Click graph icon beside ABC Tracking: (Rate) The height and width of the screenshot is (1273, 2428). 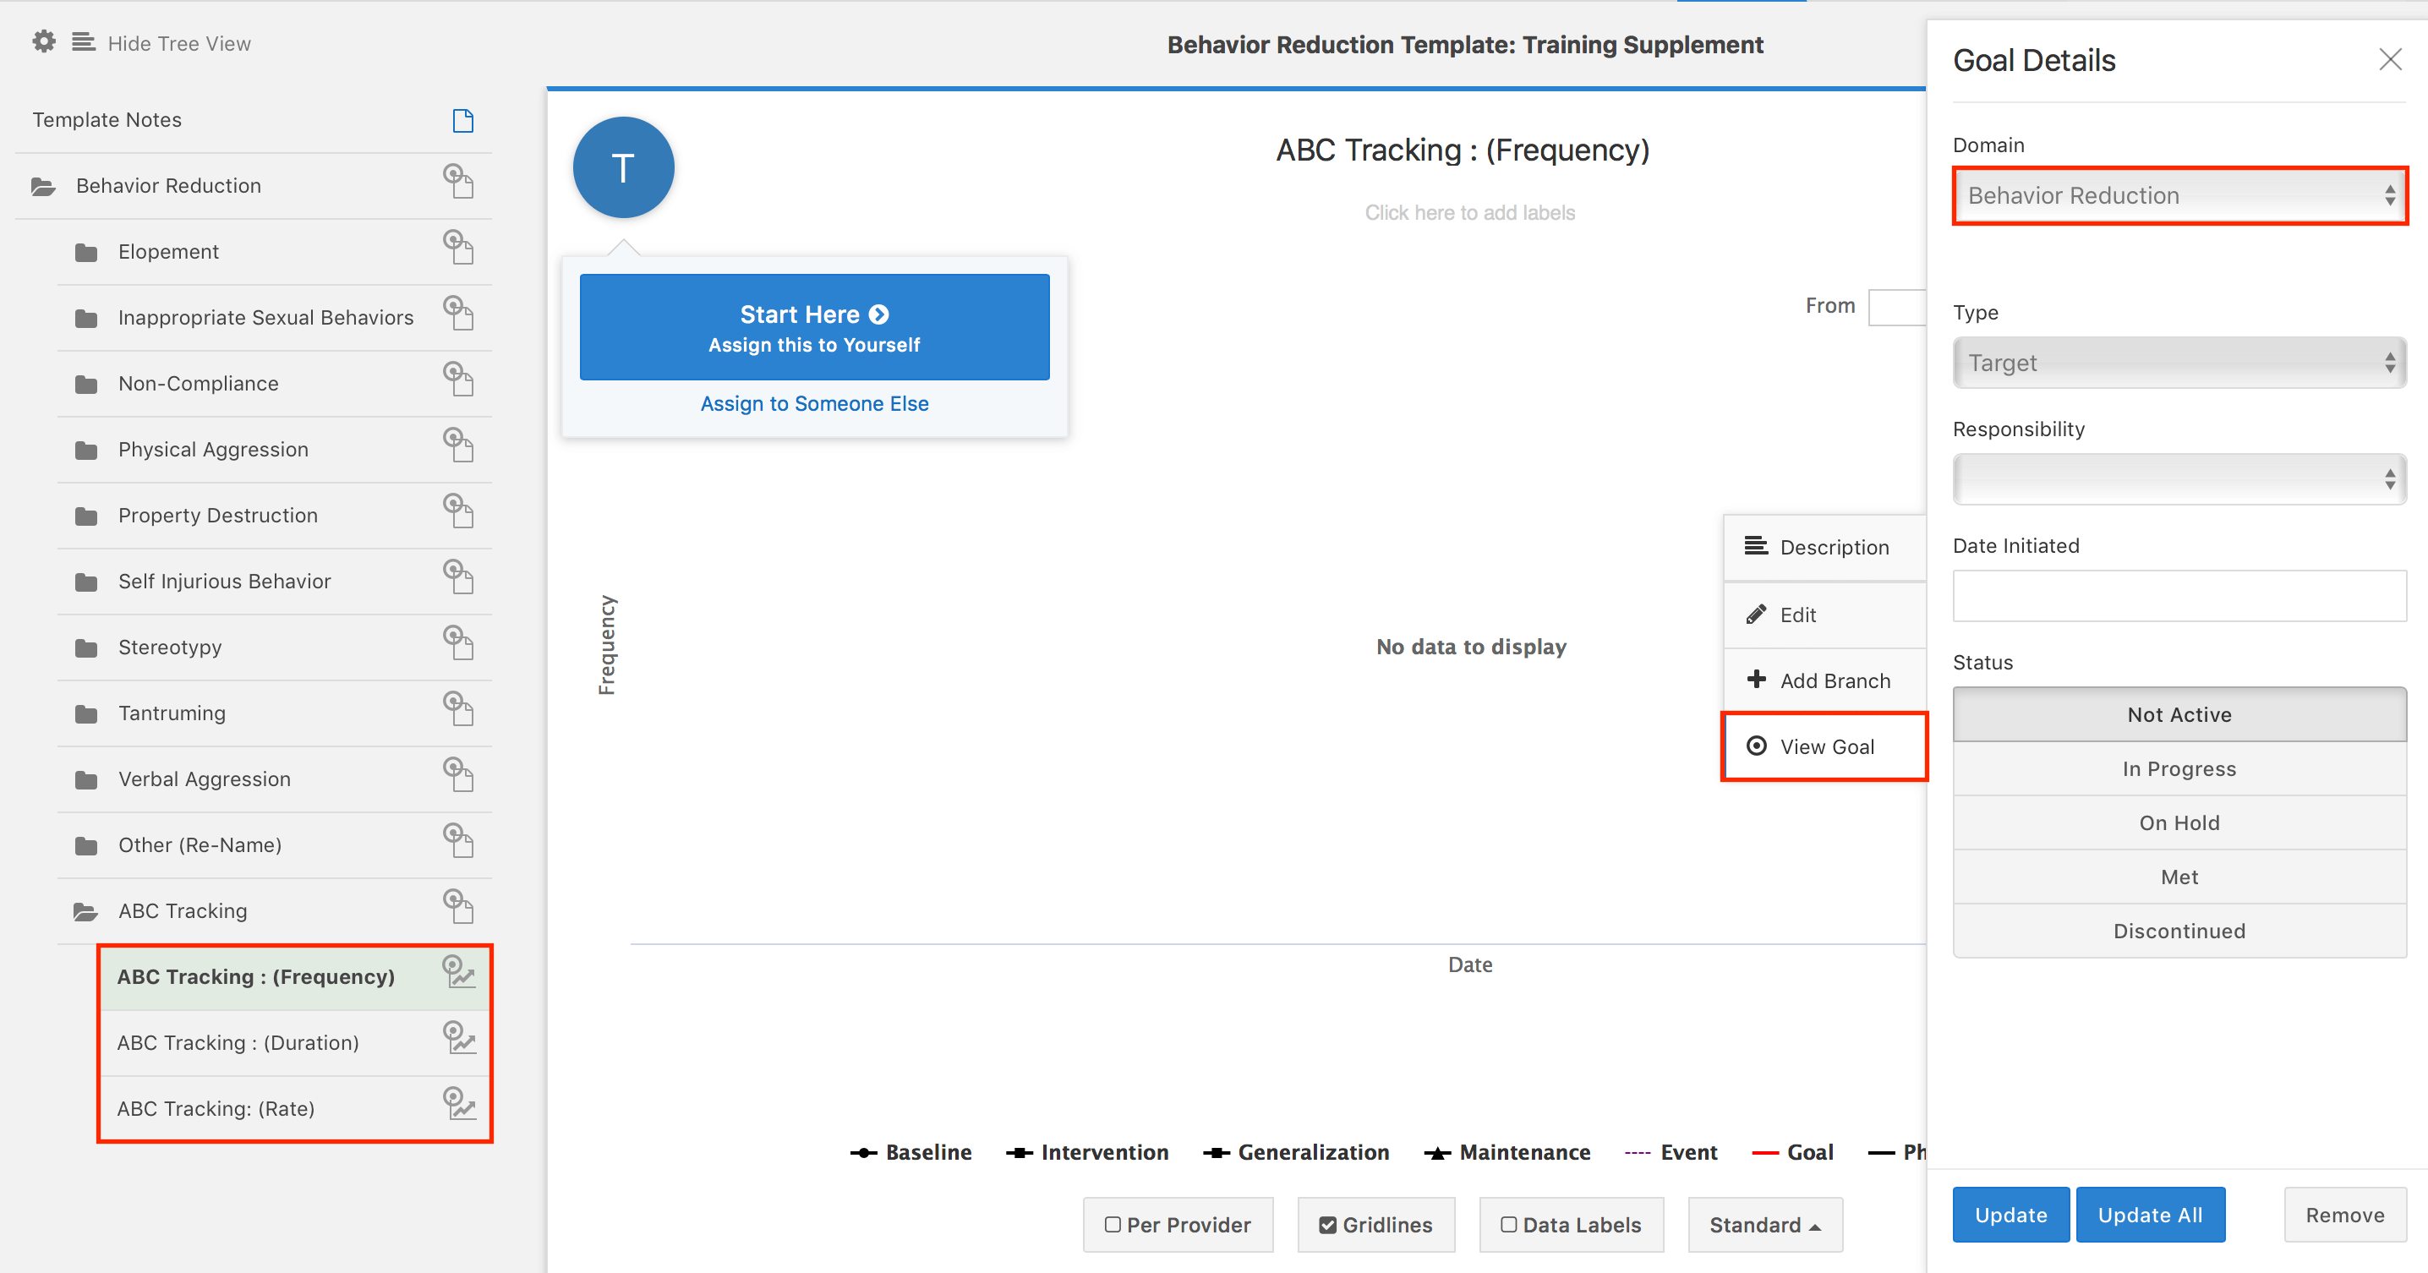click(459, 1104)
